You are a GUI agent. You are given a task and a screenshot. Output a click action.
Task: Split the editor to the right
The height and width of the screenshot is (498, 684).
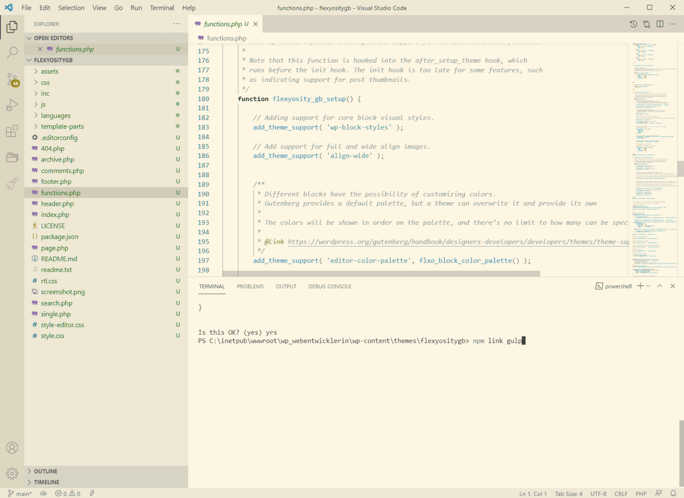(x=660, y=24)
